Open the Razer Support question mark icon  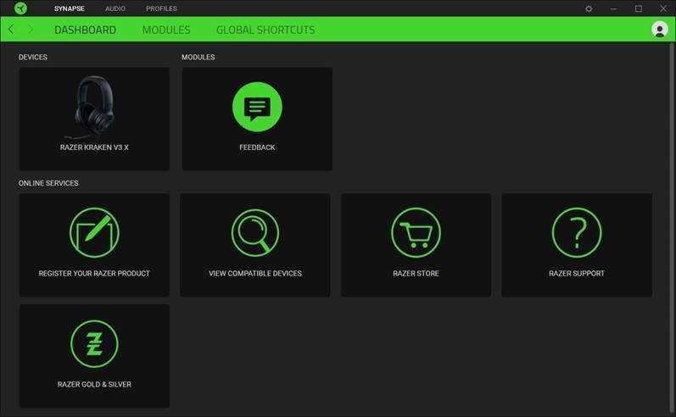click(x=577, y=232)
